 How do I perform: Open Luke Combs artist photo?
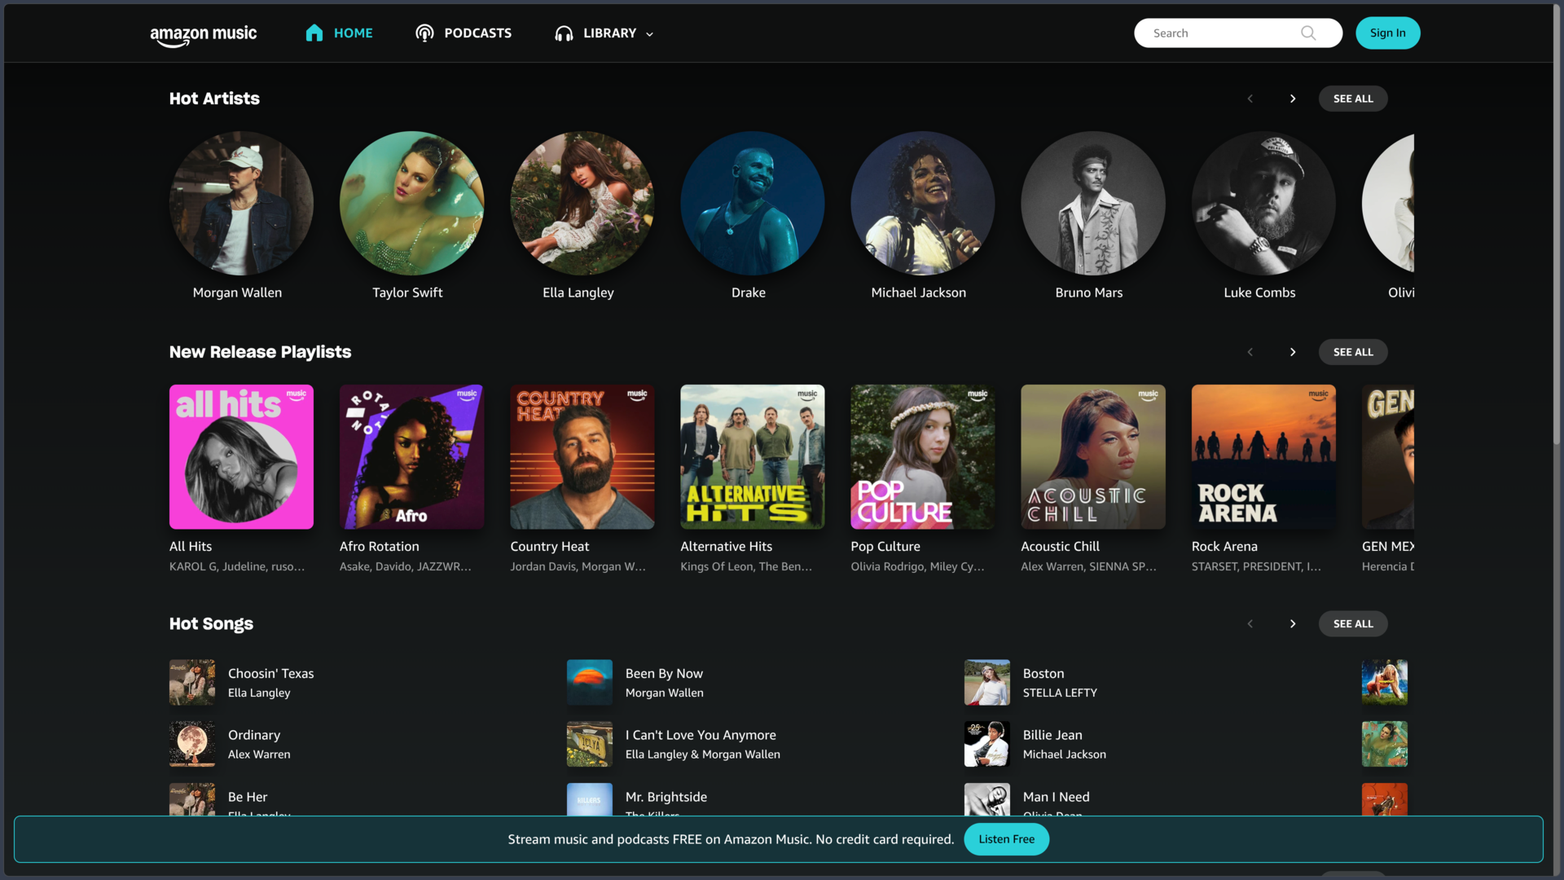click(1263, 203)
